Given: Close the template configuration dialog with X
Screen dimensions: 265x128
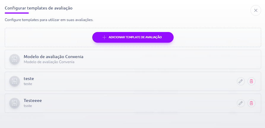Looking at the screenshot, I should tap(256, 10).
